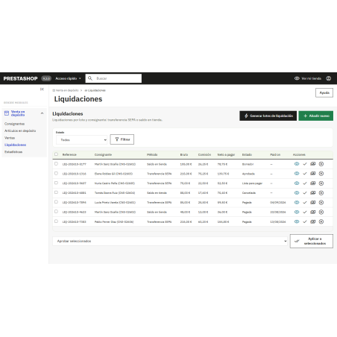Click the 'Lista para pagar' status cell

[252, 183]
